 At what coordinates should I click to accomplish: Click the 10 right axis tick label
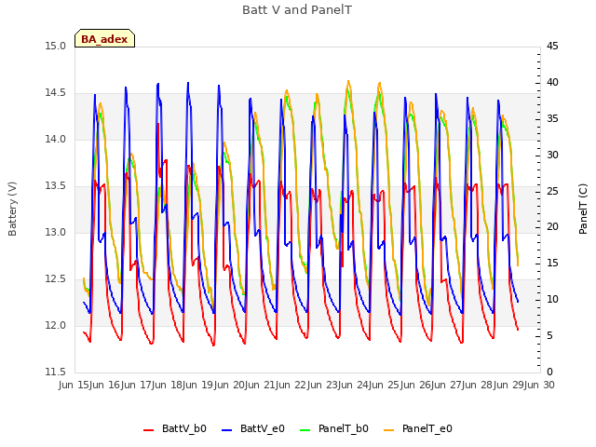552,300
